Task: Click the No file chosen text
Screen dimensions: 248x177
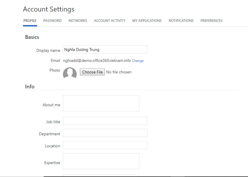Action: coord(119,72)
